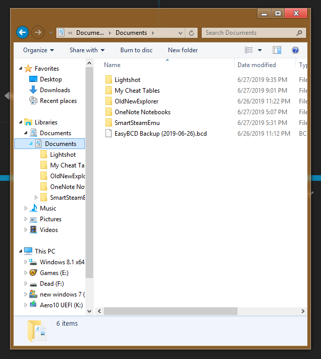Click the horizontal scrollbar thumb
The image size is (321, 359).
(x=170, y=311)
